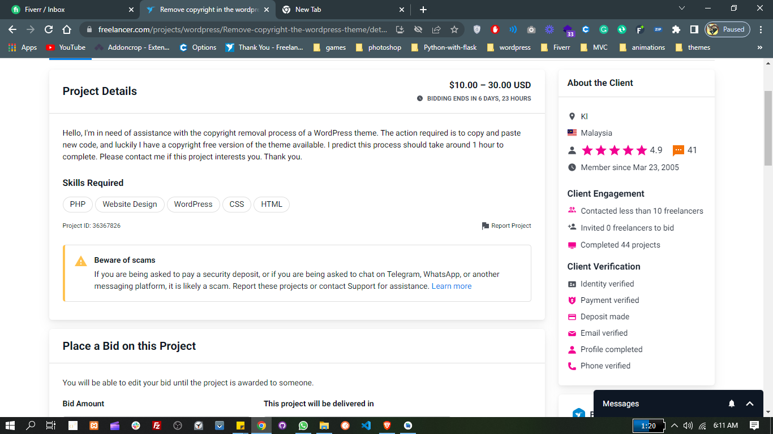
Task: Show hidden system tray icons
Action: coord(674,426)
